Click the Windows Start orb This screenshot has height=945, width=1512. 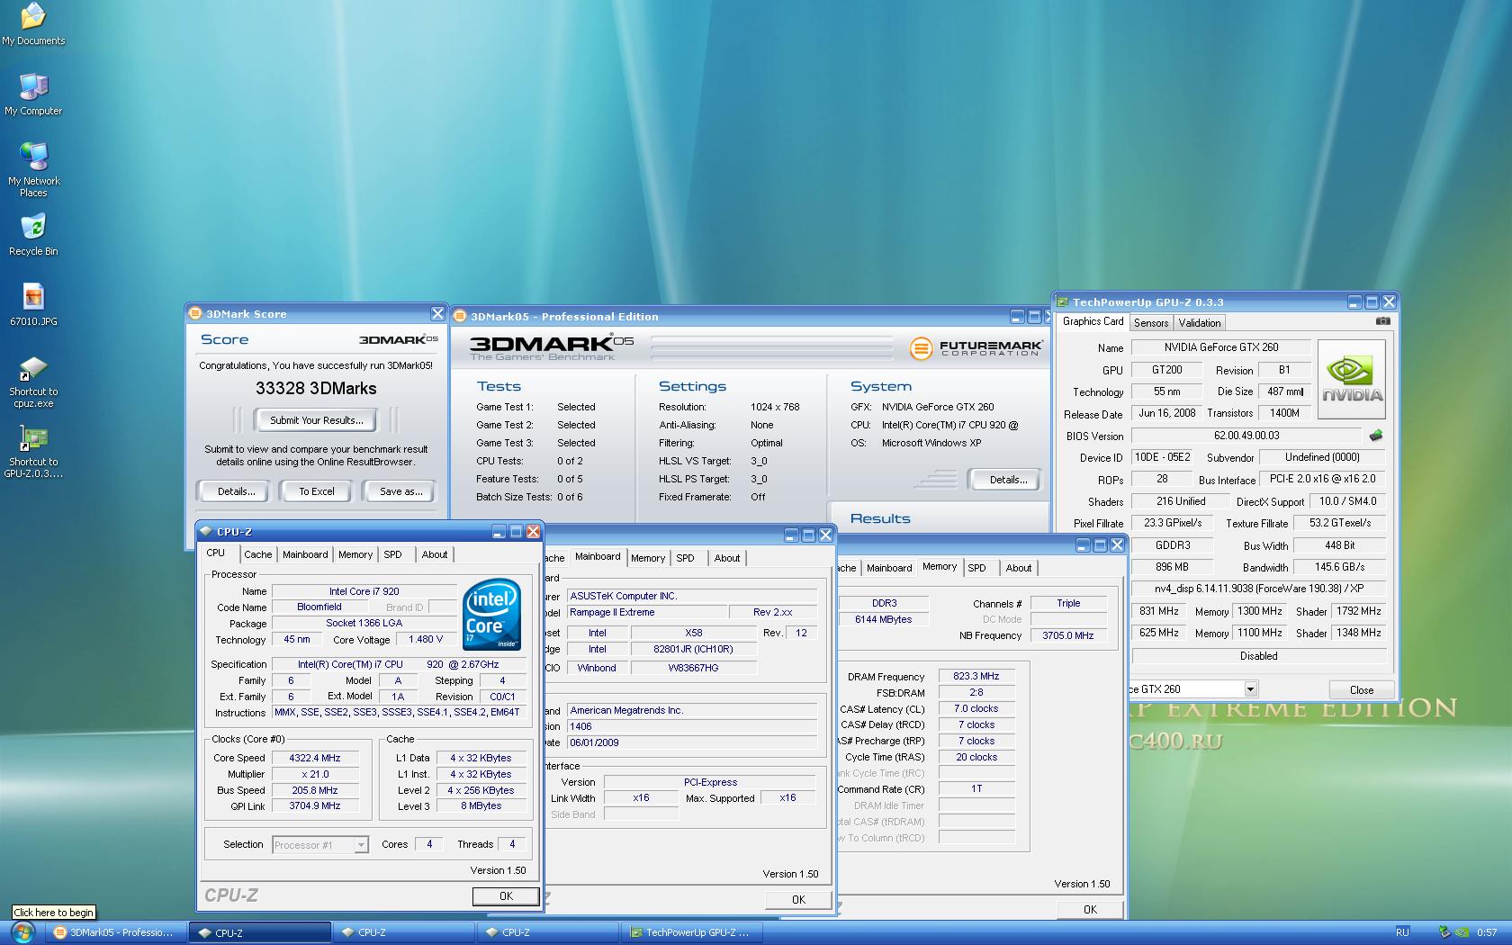point(22,932)
